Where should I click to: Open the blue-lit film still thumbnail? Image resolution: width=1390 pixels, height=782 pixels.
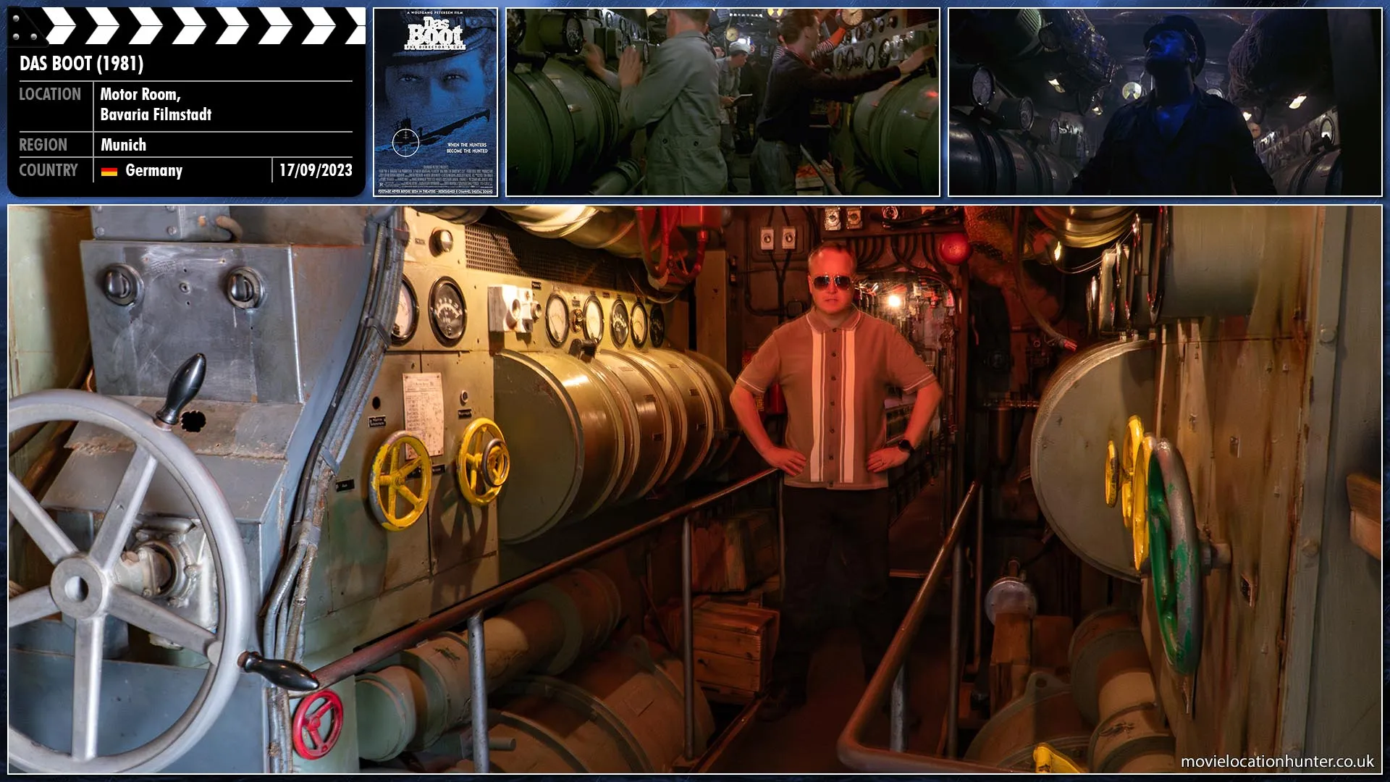[1164, 102]
